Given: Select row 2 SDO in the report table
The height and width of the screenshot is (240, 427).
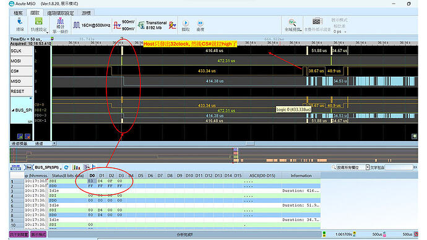Looking at the screenshot, I should [165, 186].
